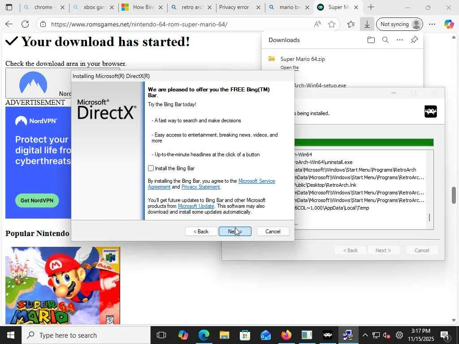
Task: Switch to the How Bing tab
Action: pos(142,7)
